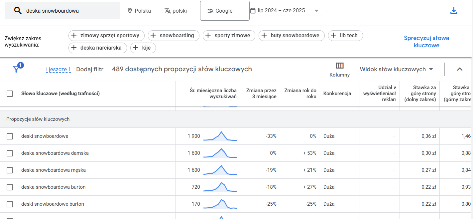The height and width of the screenshot is (219, 473).
Task: Check the box for 'deski snowboardowe'
Action: click(x=10, y=136)
